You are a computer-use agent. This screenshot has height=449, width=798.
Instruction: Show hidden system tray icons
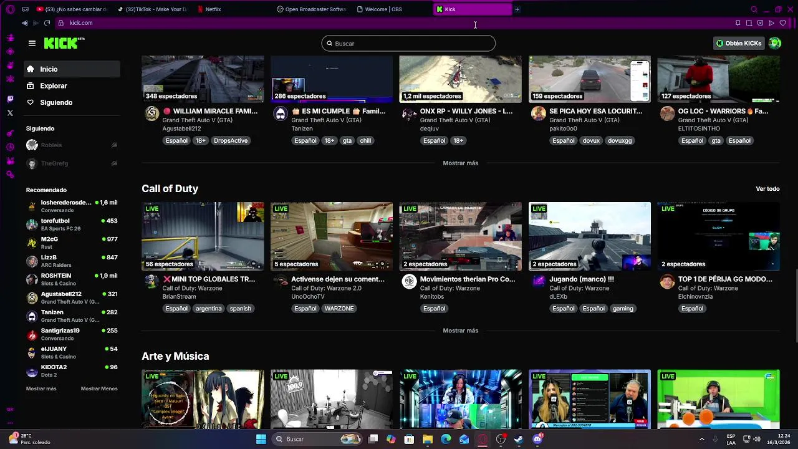(x=701, y=439)
